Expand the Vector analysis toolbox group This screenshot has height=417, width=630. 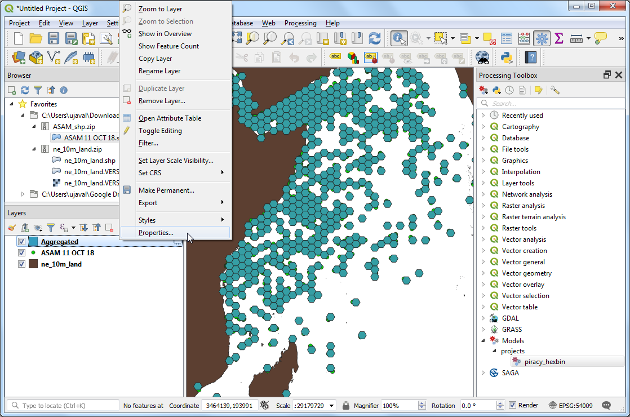point(483,239)
